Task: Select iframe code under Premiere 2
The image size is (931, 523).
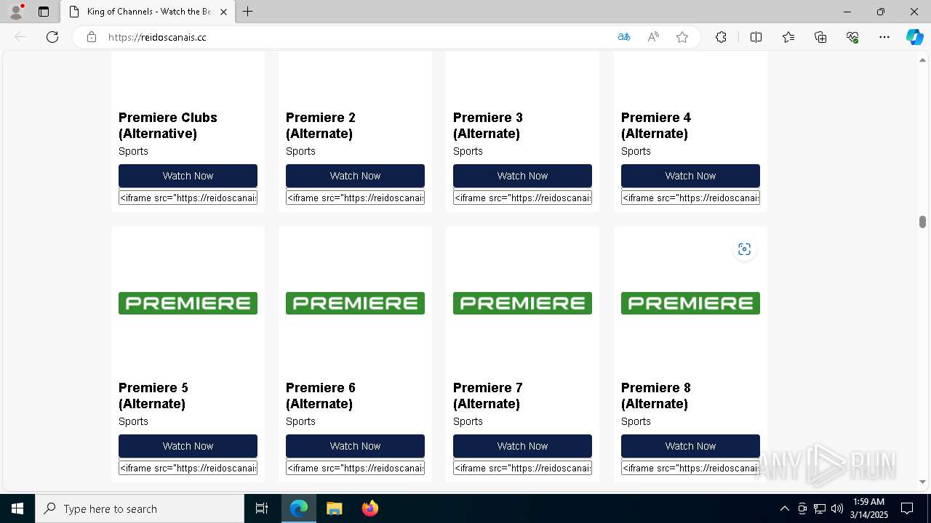Action: 355,198
